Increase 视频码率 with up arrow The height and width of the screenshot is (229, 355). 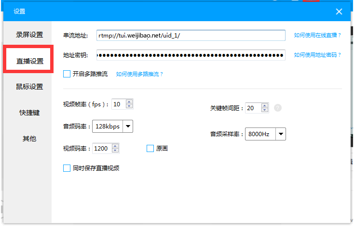tap(115, 146)
